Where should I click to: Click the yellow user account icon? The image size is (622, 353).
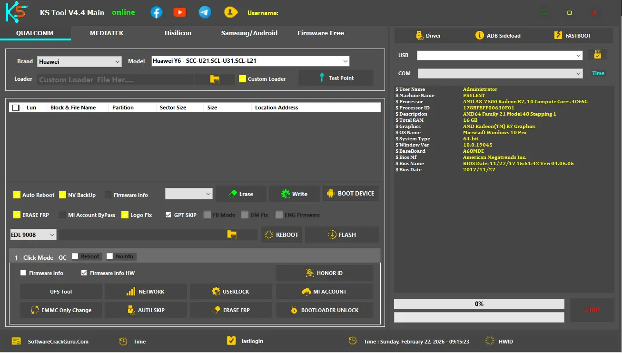click(231, 12)
